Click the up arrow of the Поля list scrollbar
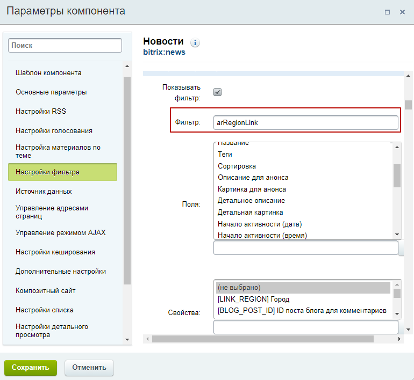Viewport: 414px width, 380px height. (x=397, y=147)
